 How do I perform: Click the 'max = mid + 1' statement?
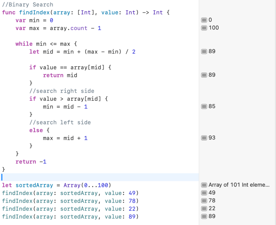coord(65,138)
